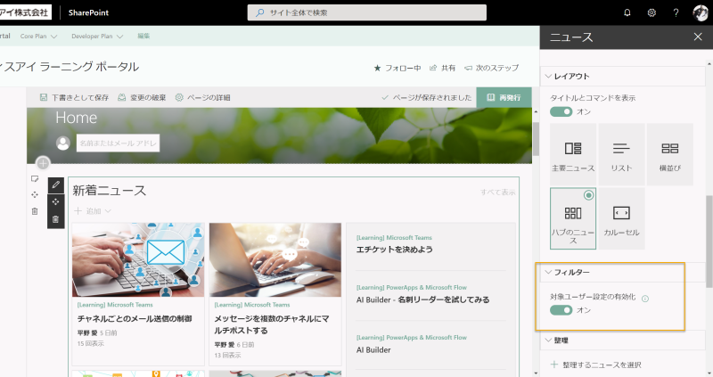The height and width of the screenshot is (377, 713).
Task: Click the [Learning] Microsoft Teams label on first card
Action: pos(115,305)
